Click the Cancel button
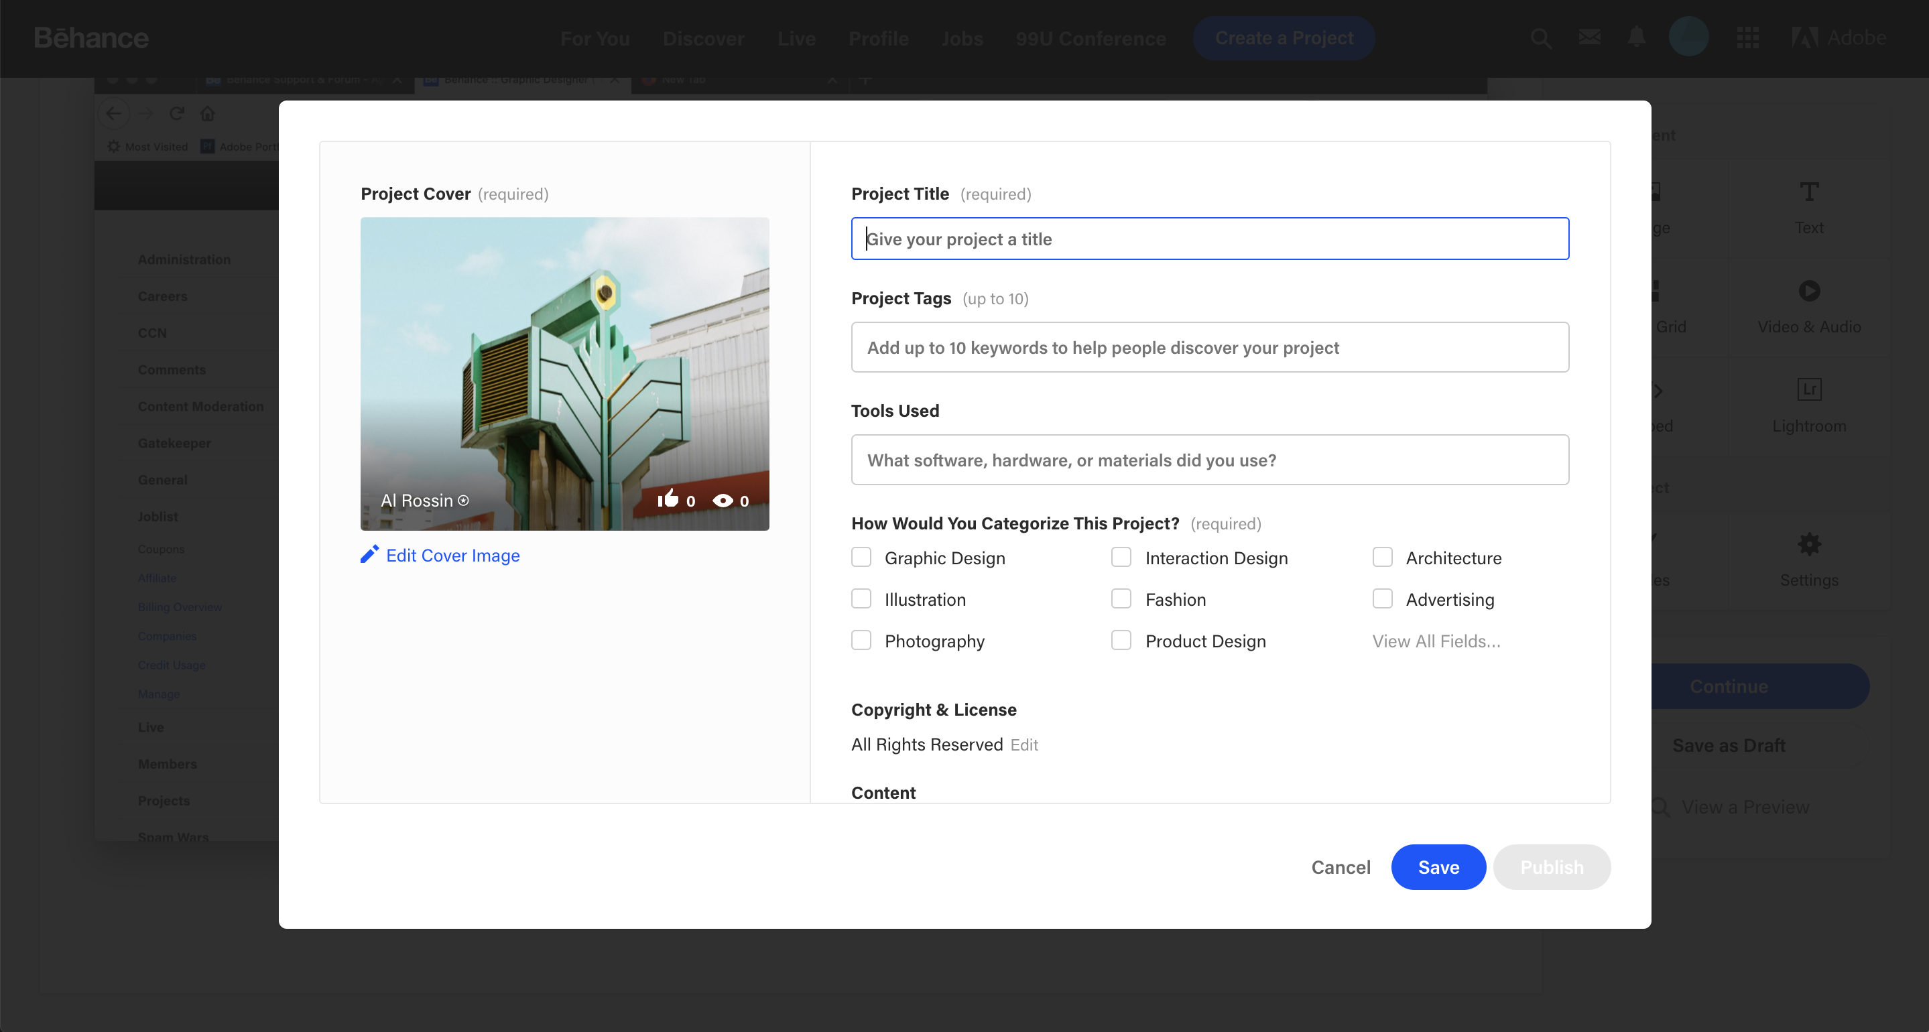Image resolution: width=1929 pixels, height=1032 pixels. 1342,866
